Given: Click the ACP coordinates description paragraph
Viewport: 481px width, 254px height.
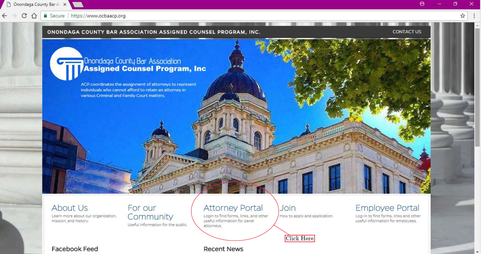Looking at the screenshot, I should [x=139, y=90].
